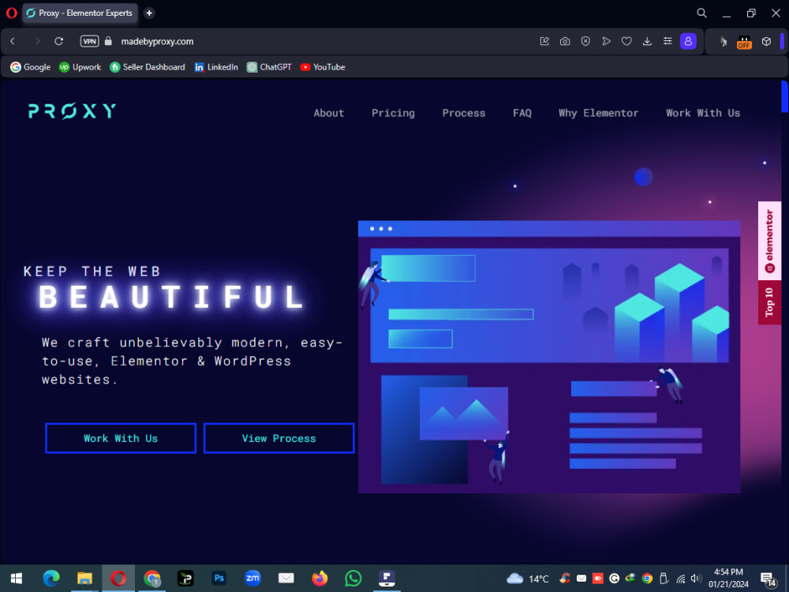Toggle the orange OFF extension
This screenshot has height=592, width=789.
[x=745, y=41]
